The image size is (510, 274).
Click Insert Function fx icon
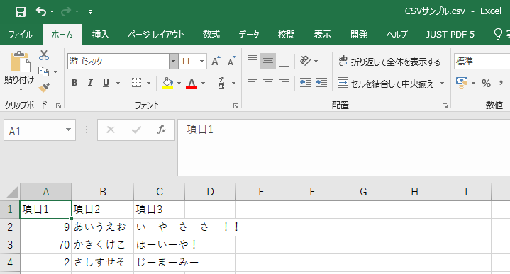pyautogui.click(x=161, y=130)
